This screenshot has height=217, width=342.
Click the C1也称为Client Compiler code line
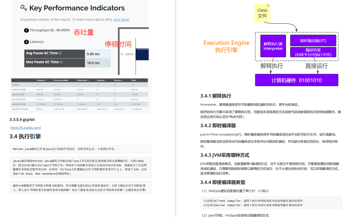[x=253, y=201]
